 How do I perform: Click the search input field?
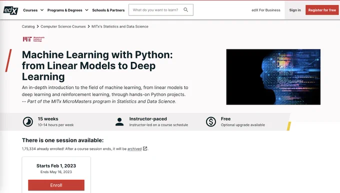click(x=160, y=10)
